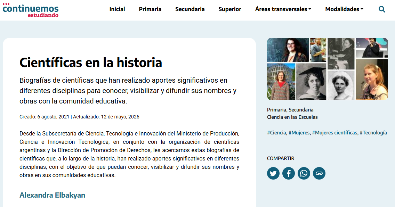Image resolution: width=395 pixels, height=207 pixels.
Task: Follow the #Mujeres tag link
Action: click(299, 133)
